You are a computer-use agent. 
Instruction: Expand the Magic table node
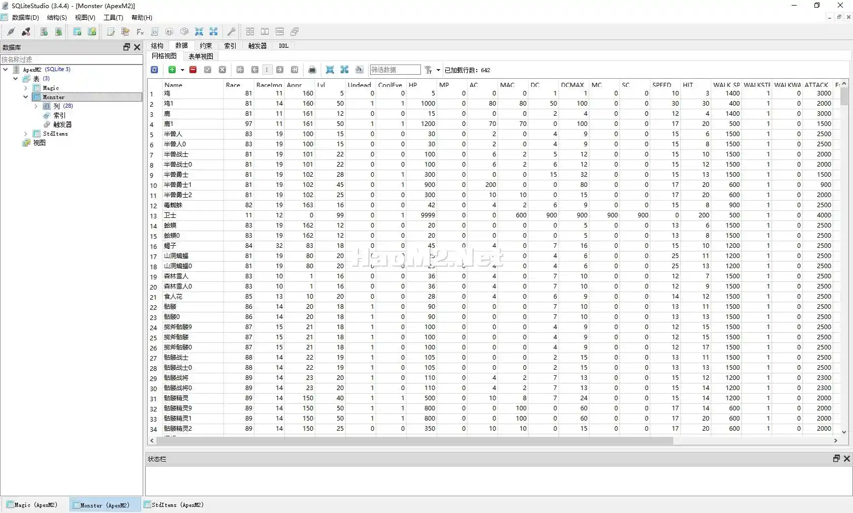pyautogui.click(x=26, y=88)
